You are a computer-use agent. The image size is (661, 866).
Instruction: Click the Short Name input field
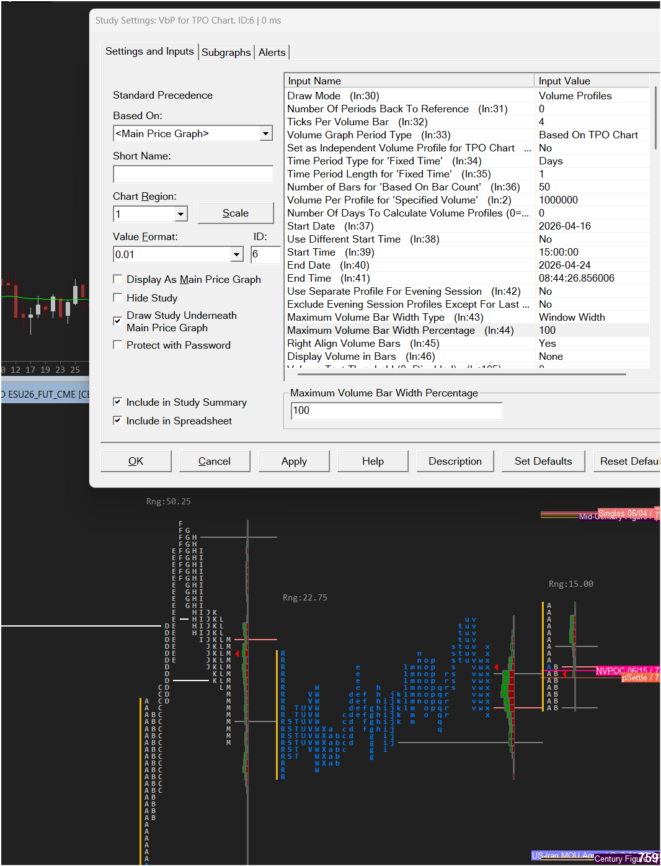point(193,174)
